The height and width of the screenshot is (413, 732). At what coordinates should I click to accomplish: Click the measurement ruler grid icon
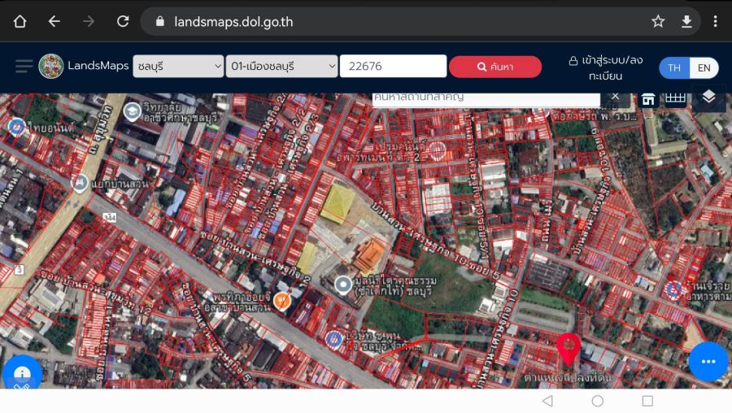[x=675, y=98]
